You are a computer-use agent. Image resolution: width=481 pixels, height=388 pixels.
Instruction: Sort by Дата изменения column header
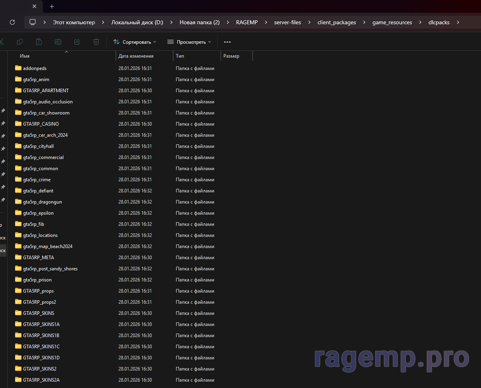[x=136, y=56]
